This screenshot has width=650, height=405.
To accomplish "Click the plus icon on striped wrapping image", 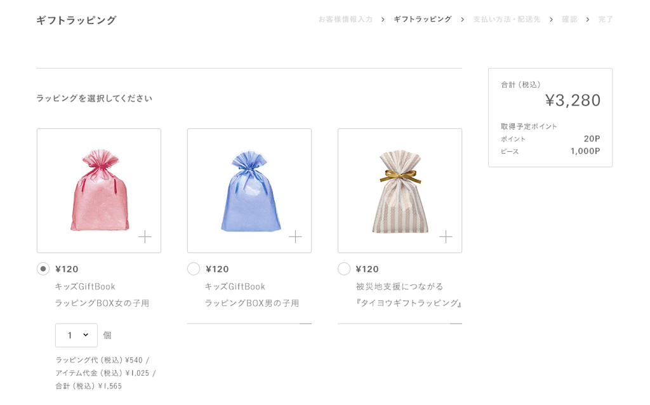I will pos(446,237).
